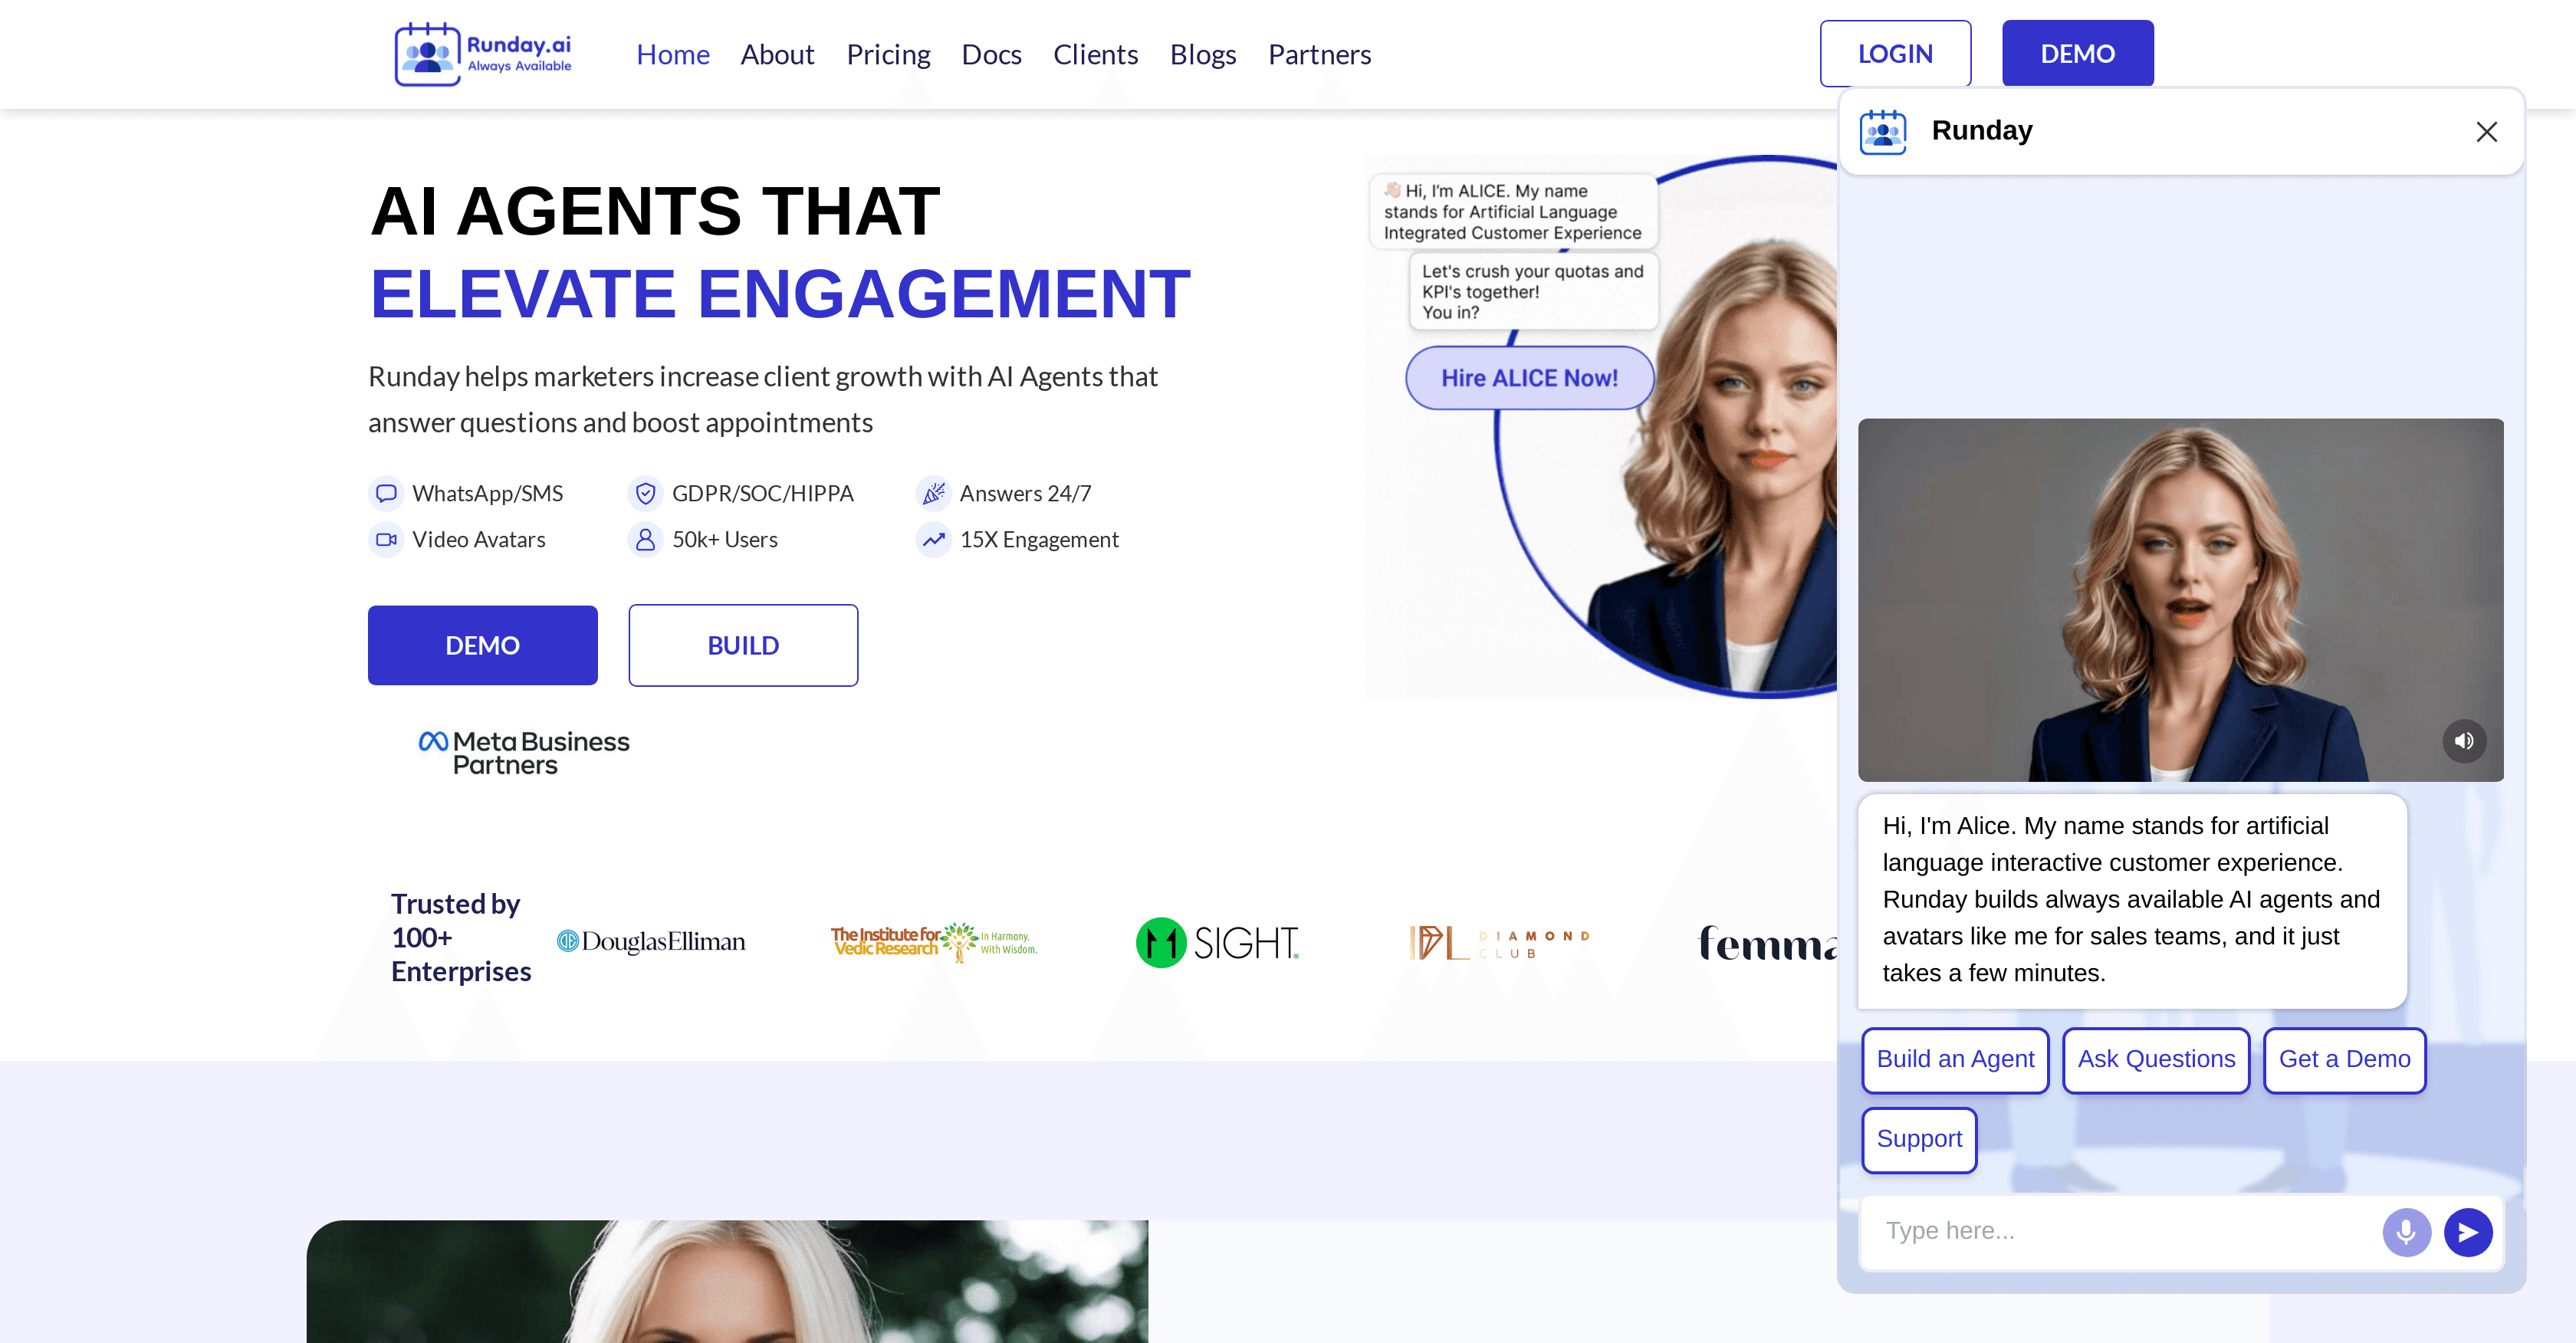Select the Ask Questions quick reply
The height and width of the screenshot is (1343, 2576).
[2156, 1059]
